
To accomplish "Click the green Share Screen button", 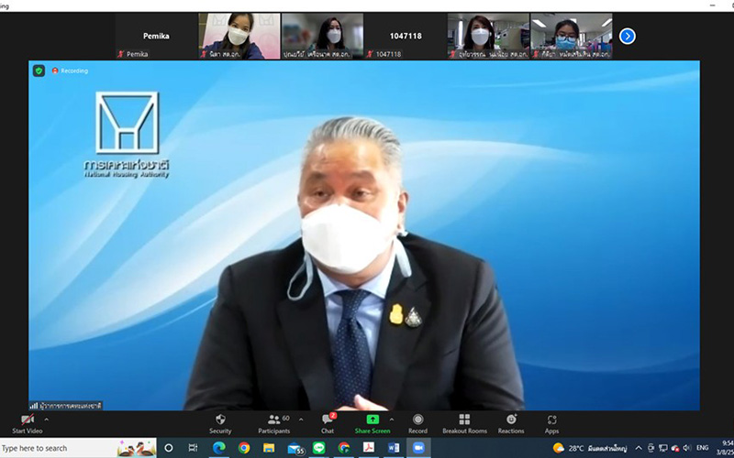I will coord(373,422).
